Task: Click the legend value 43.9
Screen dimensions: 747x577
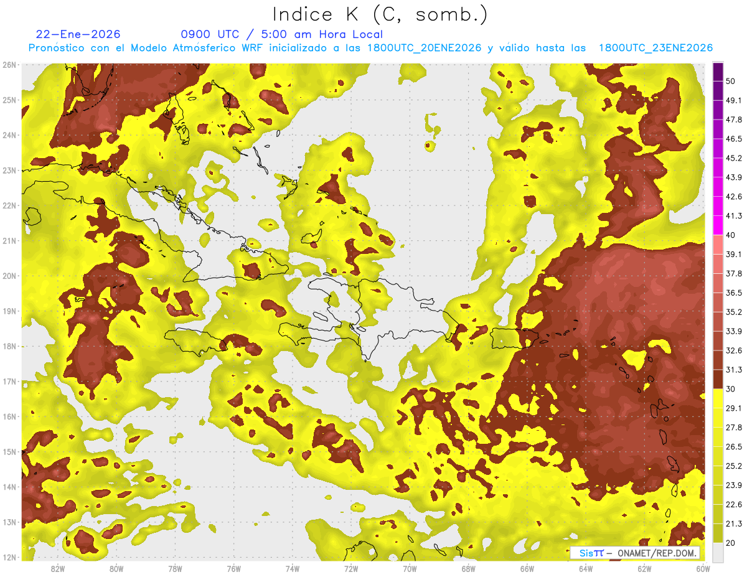Action: coord(734,177)
